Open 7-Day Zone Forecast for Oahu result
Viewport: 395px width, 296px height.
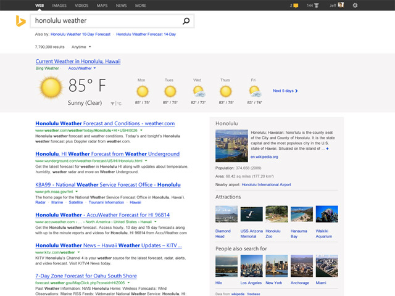[86, 276]
